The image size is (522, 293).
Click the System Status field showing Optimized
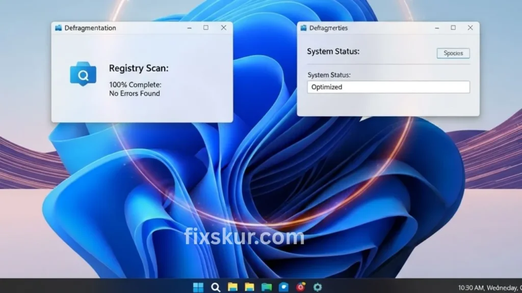[x=388, y=87]
